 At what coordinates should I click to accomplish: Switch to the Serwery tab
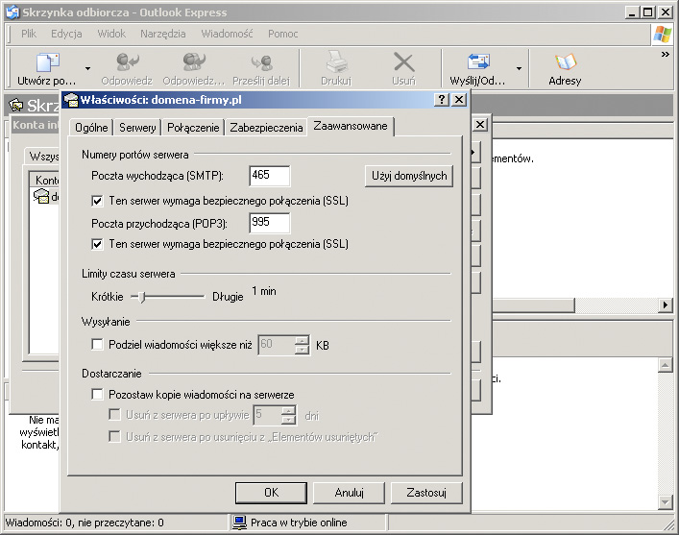tap(137, 128)
